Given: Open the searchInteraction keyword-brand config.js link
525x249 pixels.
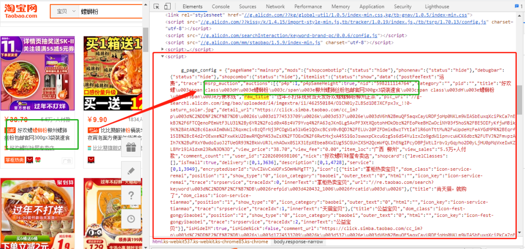Looking at the screenshot, I should (289, 35).
